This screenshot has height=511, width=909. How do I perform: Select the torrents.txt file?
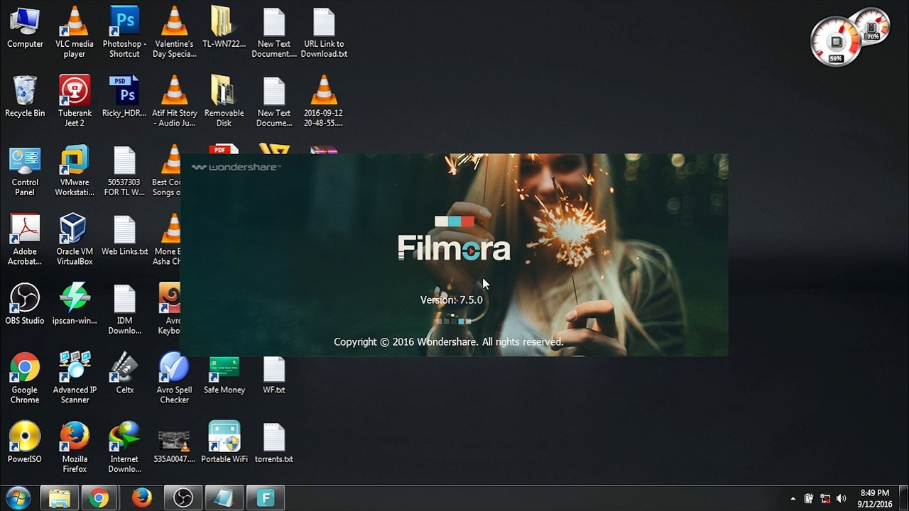(273, 444)
